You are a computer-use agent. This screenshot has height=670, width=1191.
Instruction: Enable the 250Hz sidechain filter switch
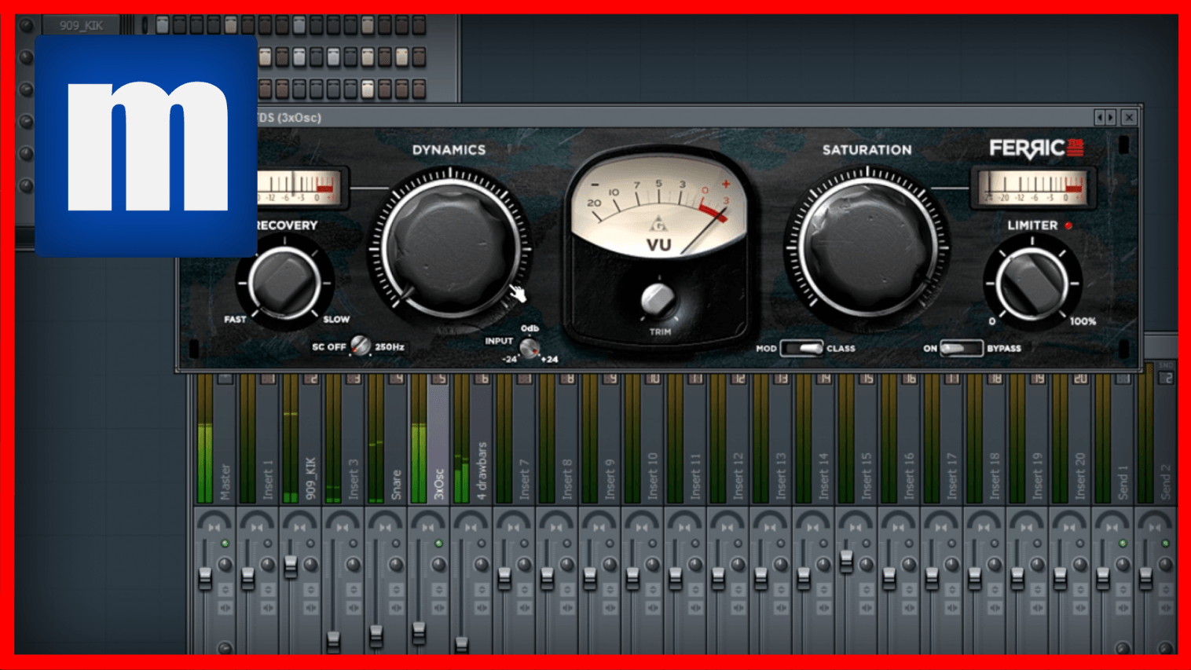click(x=361, y=346)
